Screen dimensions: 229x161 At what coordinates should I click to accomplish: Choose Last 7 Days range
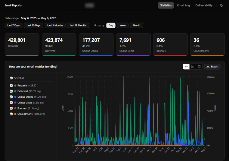(14, 25)
